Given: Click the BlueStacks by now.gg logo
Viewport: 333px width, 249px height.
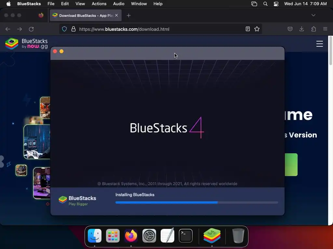Looking at the screenshot, I should [27, 44].
